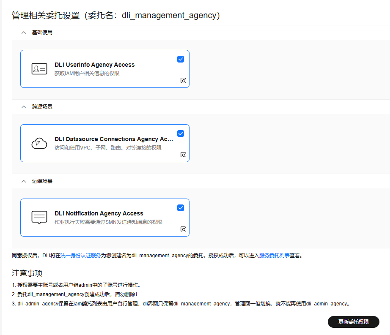Open the 统一身份认证服务 link

click(x=80, y=256)
